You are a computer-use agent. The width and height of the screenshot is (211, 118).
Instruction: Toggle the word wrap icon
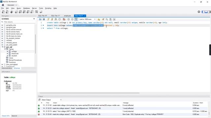click(x=114, y=19)
